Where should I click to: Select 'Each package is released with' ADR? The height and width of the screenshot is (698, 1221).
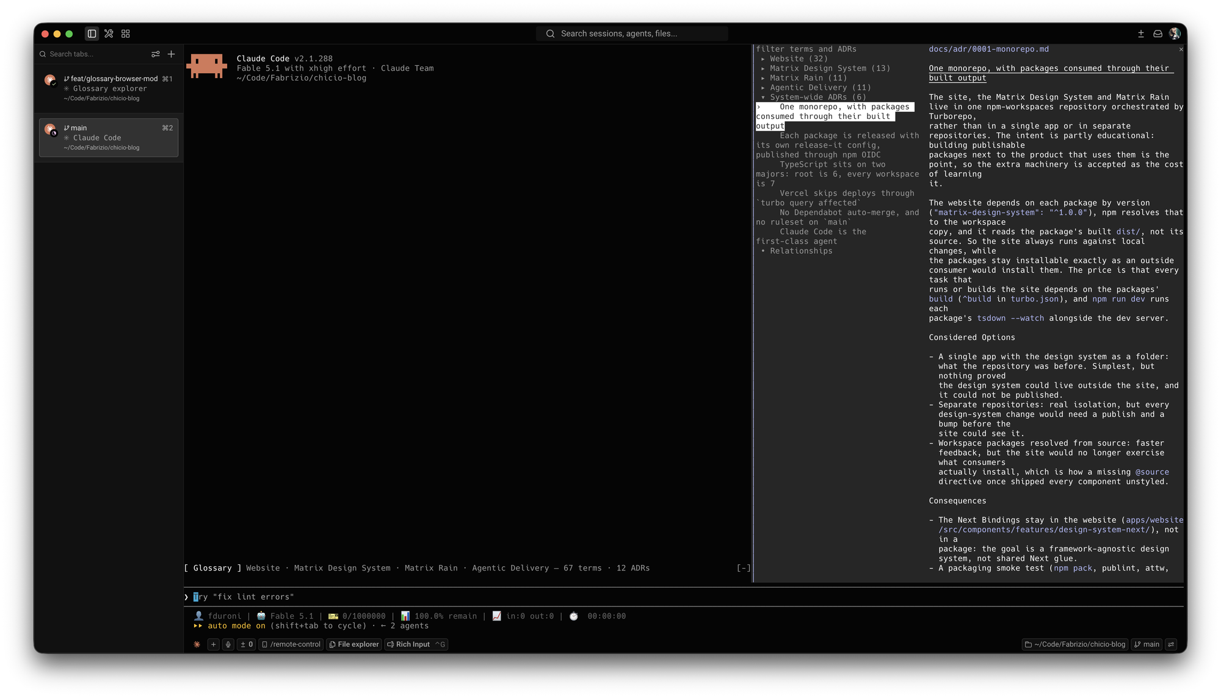coord(838,145)
